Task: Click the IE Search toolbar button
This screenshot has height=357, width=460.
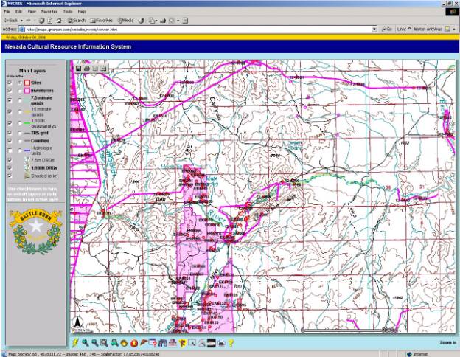Action: click(77, 21)
